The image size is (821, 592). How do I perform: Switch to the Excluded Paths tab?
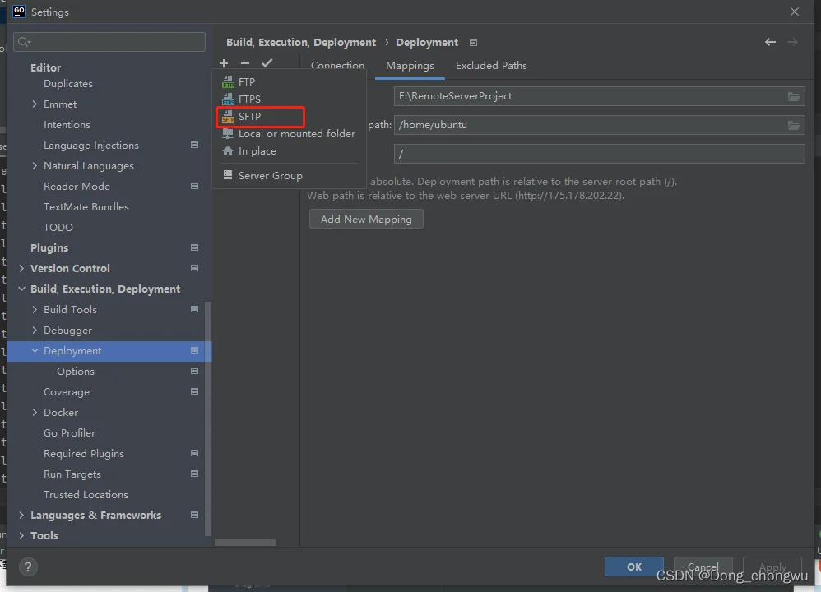[x=491, y=66]
